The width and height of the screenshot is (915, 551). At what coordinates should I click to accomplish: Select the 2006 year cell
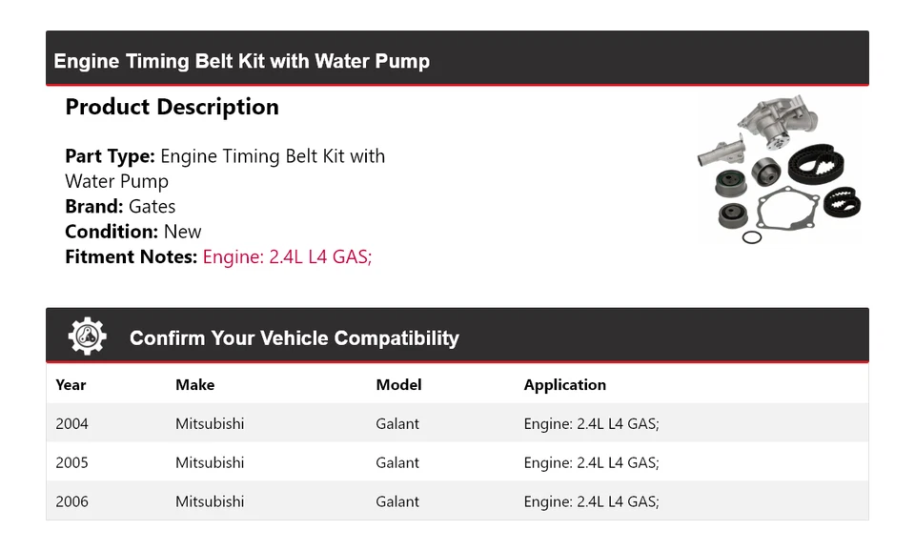pos(71,502)
